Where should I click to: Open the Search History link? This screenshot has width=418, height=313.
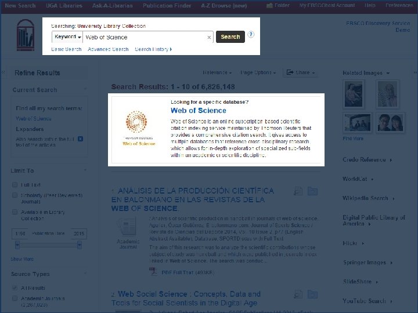coord(153,49)
